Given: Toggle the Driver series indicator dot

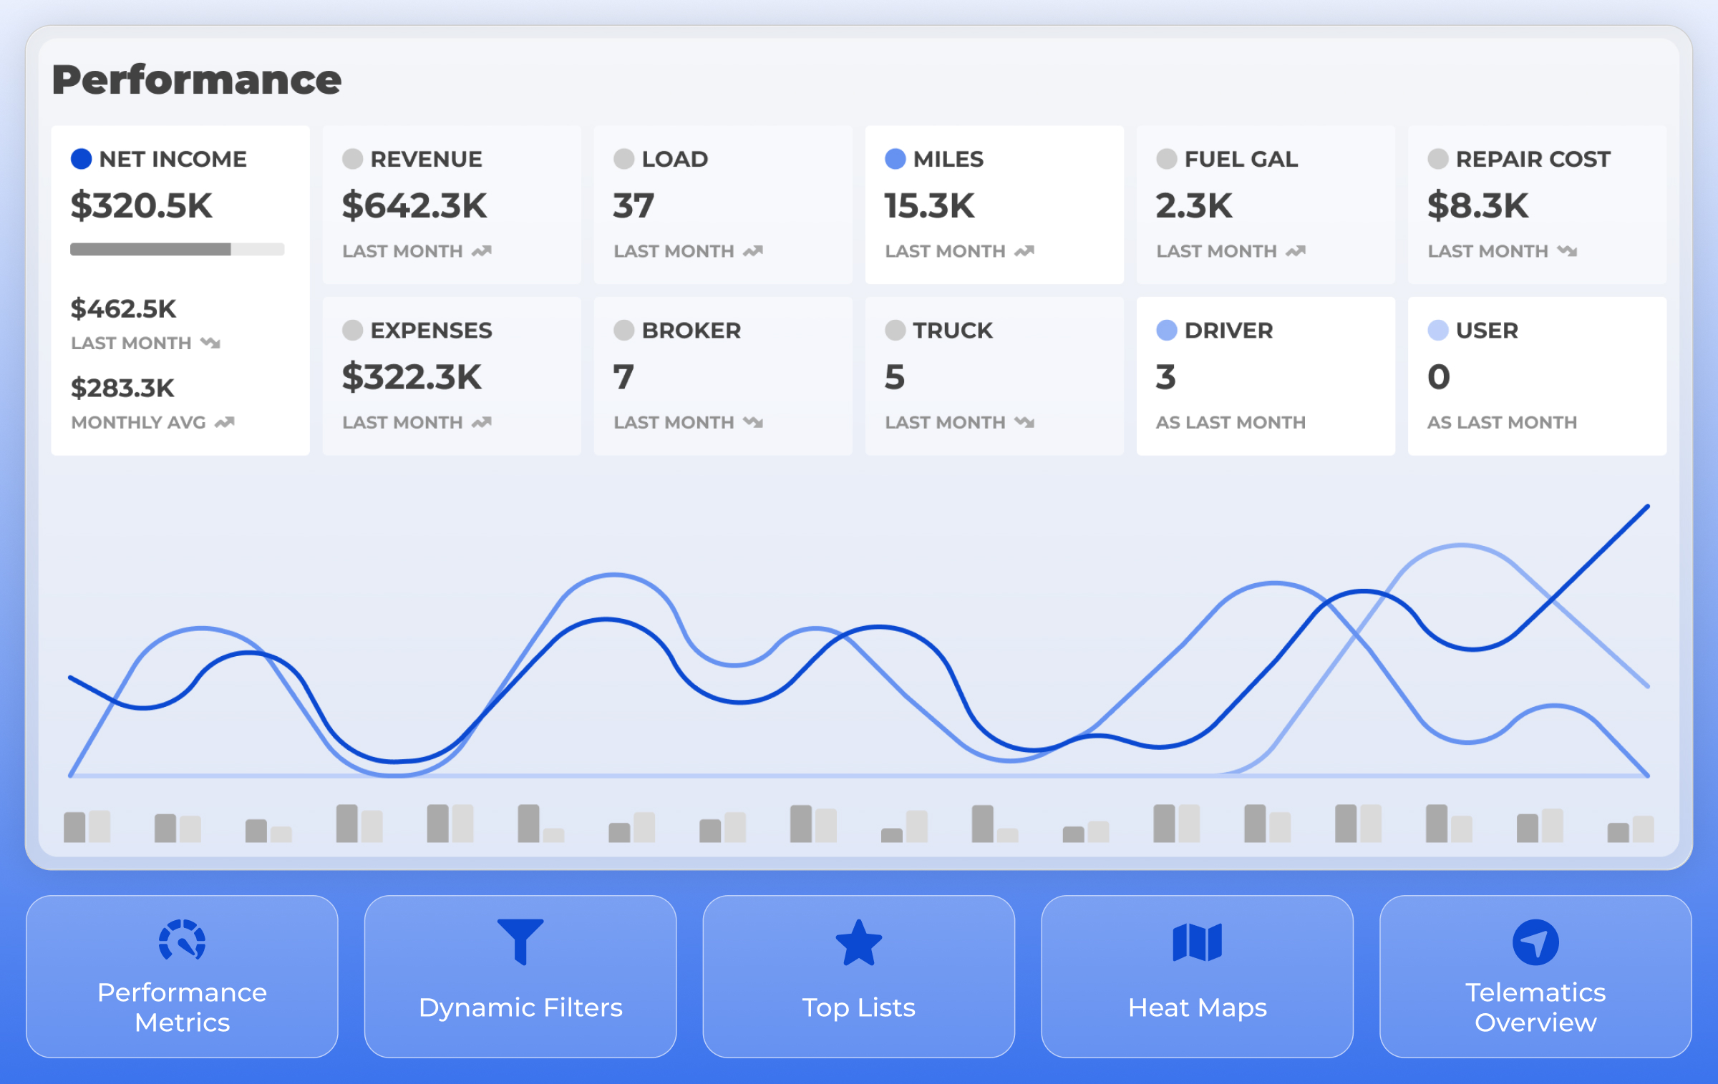Looking at the screenshot, I should [x=1166, y=330].
